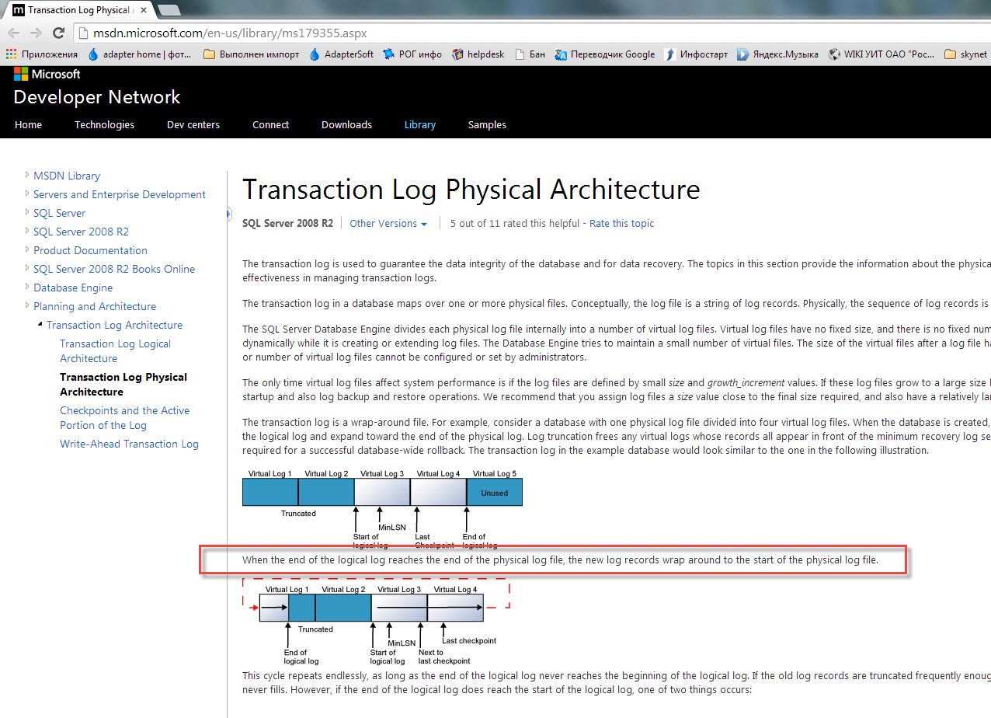Click the first virtual log files diagram
Viewport: 991px width, 718px height.
pos(382,508)
